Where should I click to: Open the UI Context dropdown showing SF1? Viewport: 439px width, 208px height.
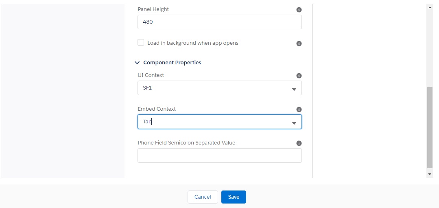click(220, 88)
